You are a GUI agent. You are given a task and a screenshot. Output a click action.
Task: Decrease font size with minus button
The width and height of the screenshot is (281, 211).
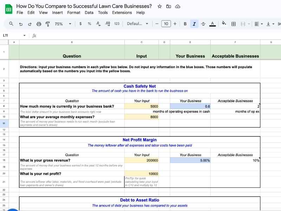(x=157, y=24)
